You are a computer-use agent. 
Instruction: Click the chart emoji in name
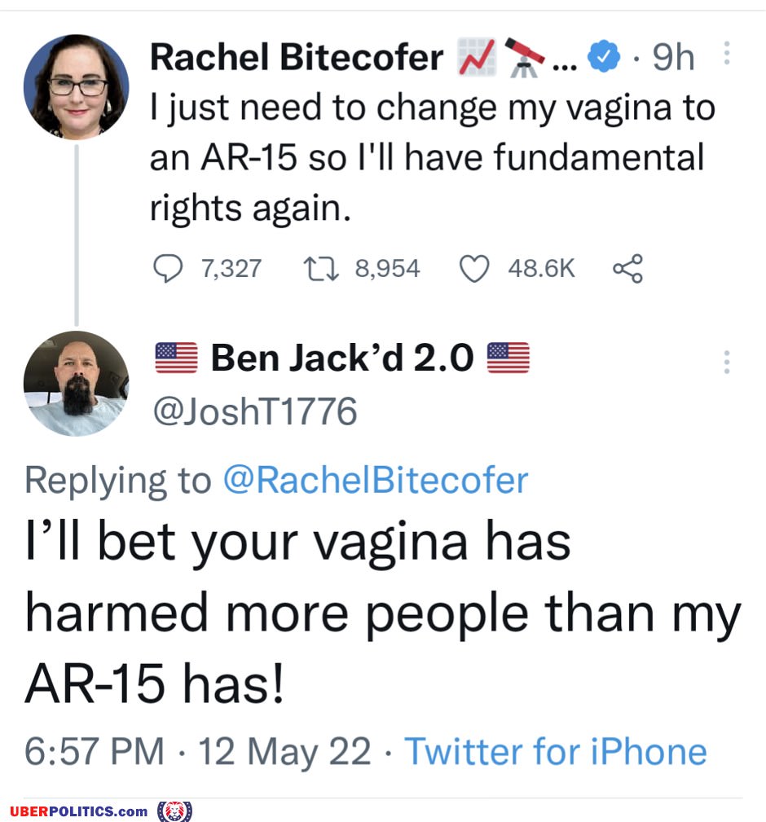[x=478, y=58]
